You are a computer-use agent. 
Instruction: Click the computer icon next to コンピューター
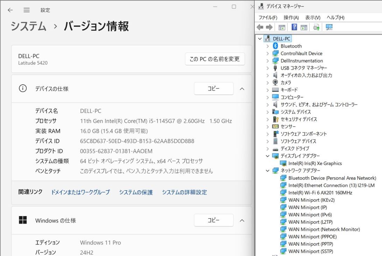[275, 97]
